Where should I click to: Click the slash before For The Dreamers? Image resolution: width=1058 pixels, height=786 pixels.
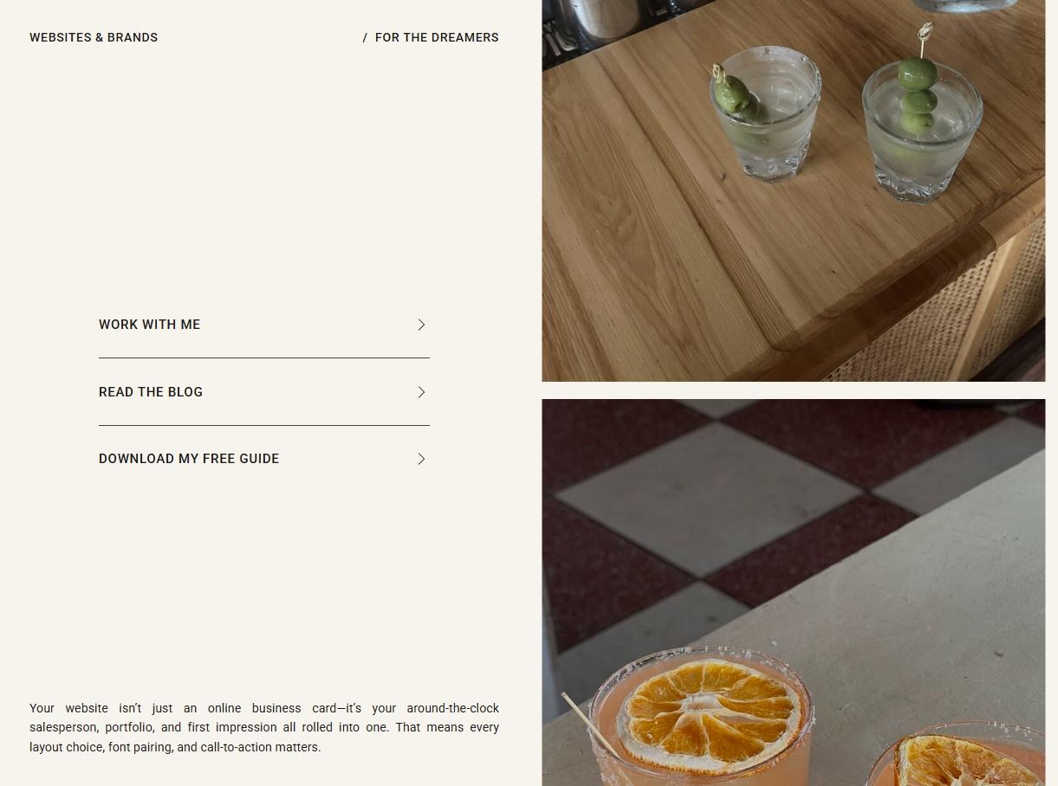pyautogui.click(x=365, y=37)
